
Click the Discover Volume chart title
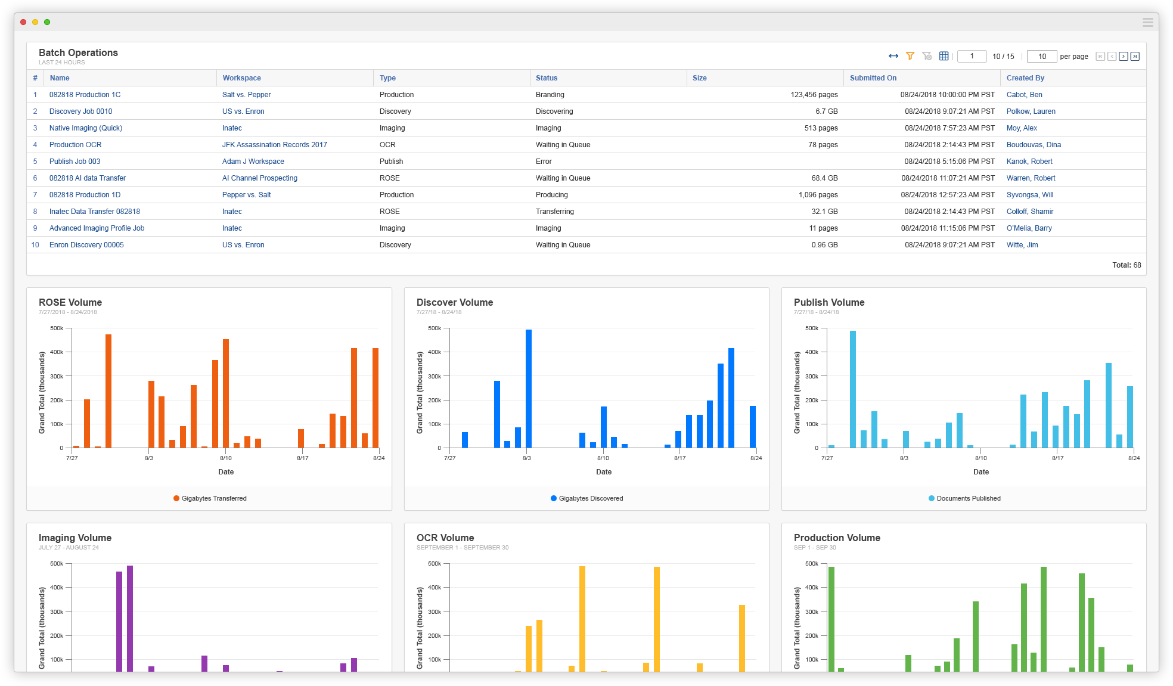pyautogui.click(x=455, y=302)
